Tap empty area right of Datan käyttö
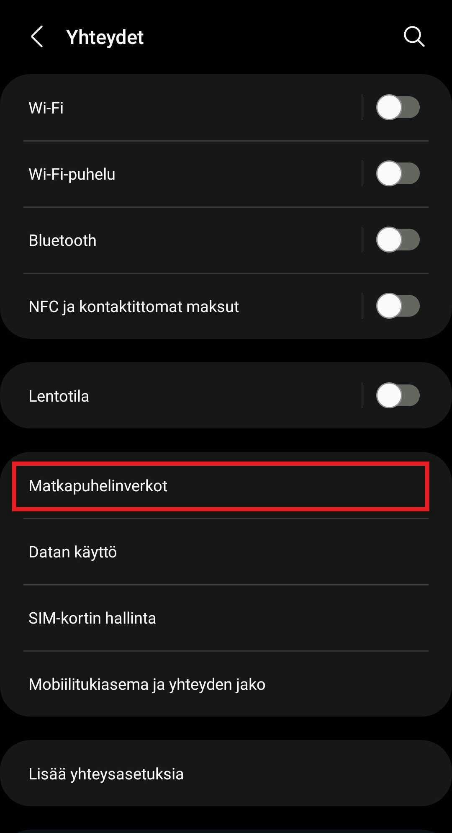The width and height of the screenshot is (452, 833). tap(272, 552)
